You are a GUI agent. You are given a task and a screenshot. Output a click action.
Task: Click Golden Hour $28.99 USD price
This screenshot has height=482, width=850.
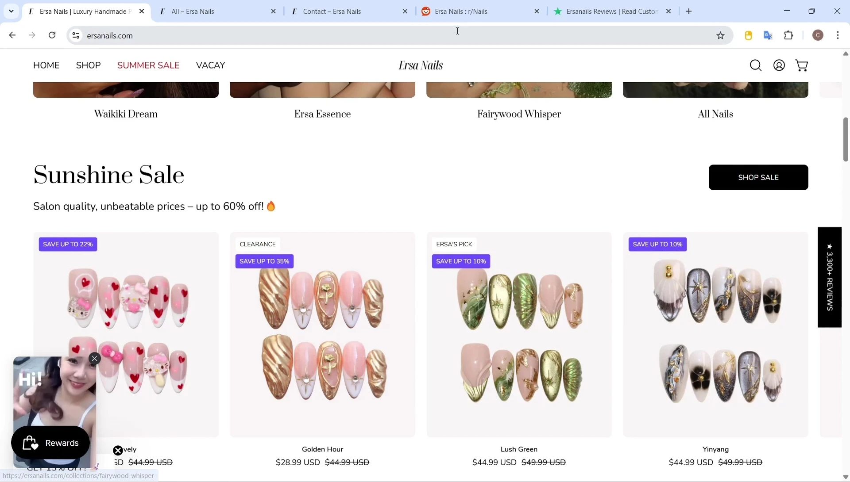click(x=297, y=463)
